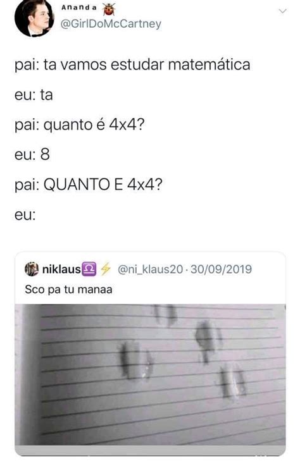
Task: Click the display name Ananda
Action: (x=78, y=8)
